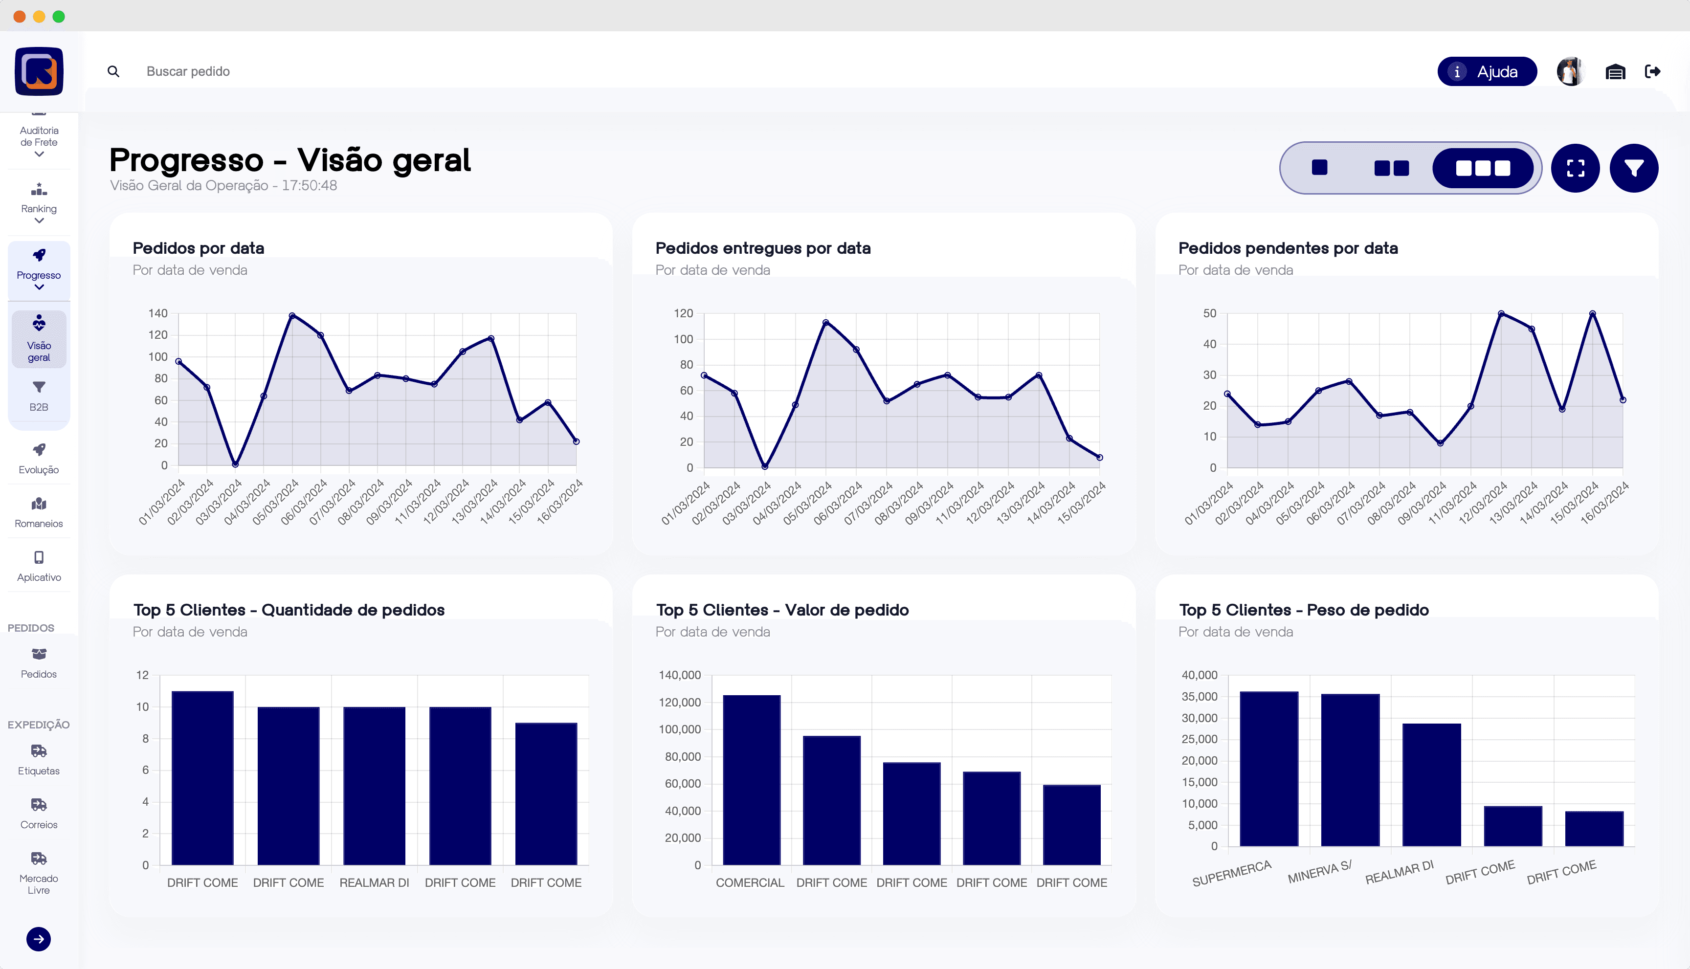The image size is (1690, 969).
Task: Click the logout arrow icon
Action: coord(1652,71)
